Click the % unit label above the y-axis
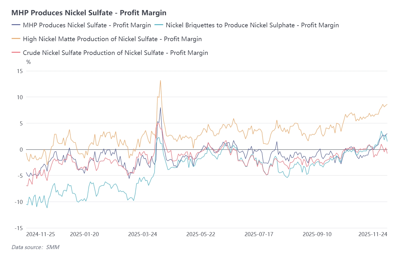This screenshot has height=258, width=411. [x=28, y=62]
